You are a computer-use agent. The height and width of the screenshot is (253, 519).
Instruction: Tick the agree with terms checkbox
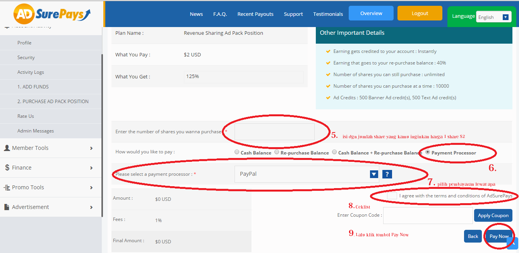pyautogui.click(x=392, y=196)
